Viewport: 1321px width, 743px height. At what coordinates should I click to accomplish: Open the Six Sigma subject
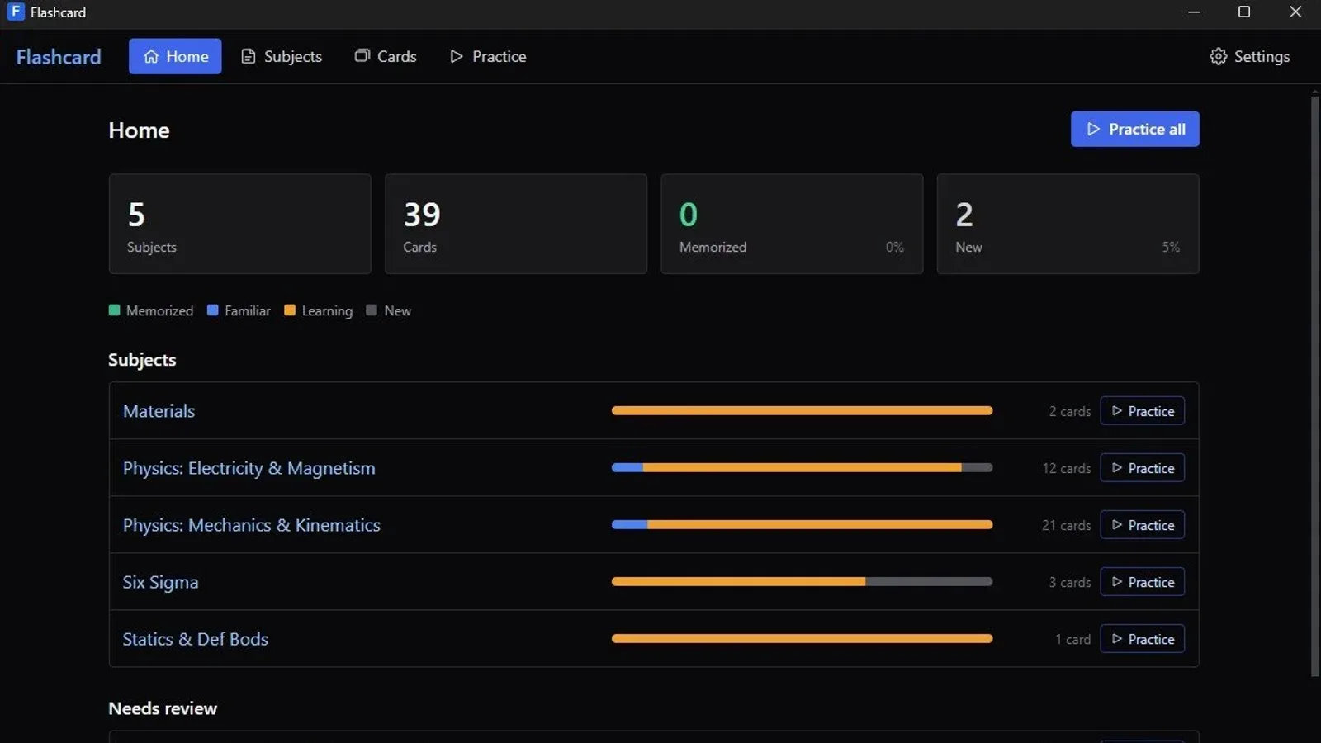tap(160, 582)
